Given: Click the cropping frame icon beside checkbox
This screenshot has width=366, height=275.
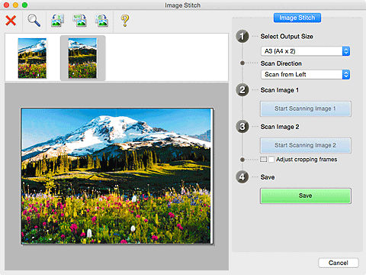Looking at the screenshot, I should [x=264, y=160].
